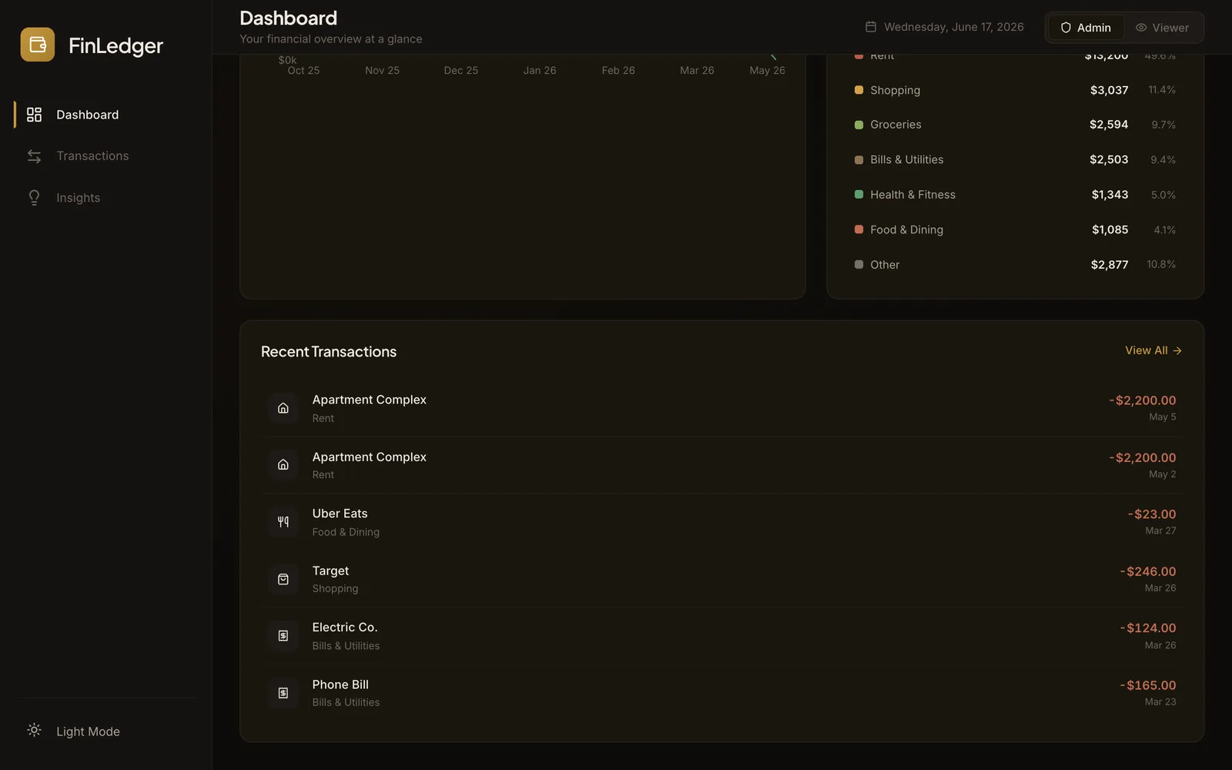
Task: Click the -$246.00 amount
Action: pos(1148,571)
